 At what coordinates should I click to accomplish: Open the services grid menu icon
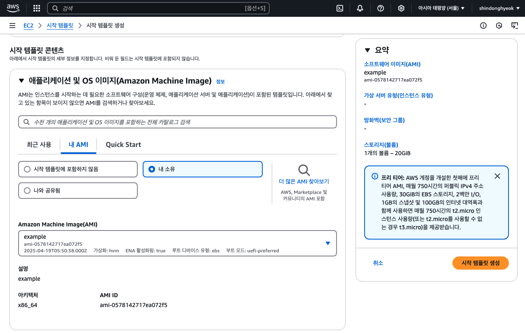pyautogui.click(x=36, y=8)
